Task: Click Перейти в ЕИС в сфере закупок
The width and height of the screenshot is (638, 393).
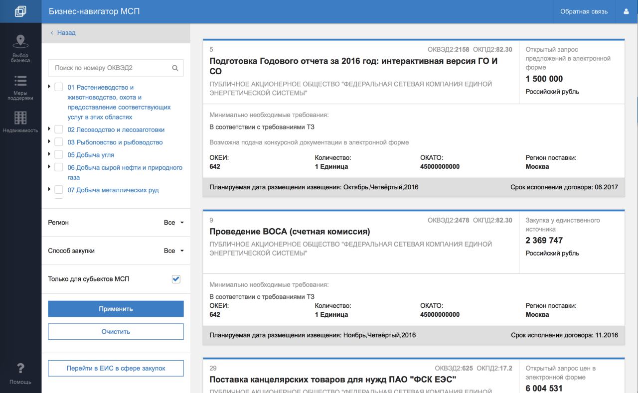Action: (x=116, y=369)
